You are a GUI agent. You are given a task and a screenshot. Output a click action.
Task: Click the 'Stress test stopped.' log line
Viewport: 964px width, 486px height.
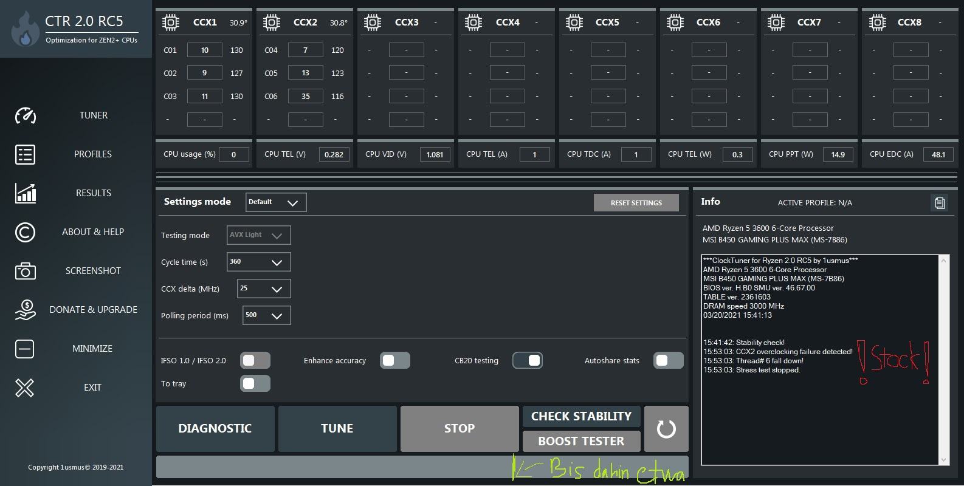[x=751, y=370]
